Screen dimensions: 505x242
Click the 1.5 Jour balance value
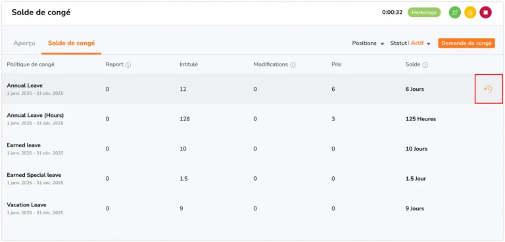pyautogui.click(x=416, y=178)
